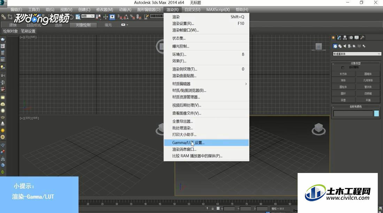Click the 管状体 tube button
This screenshot has width=383, height=213.
pos(368,87)
